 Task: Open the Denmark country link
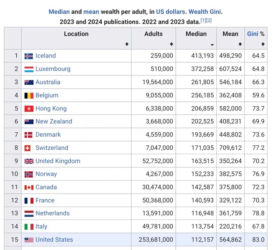(48, 135)
